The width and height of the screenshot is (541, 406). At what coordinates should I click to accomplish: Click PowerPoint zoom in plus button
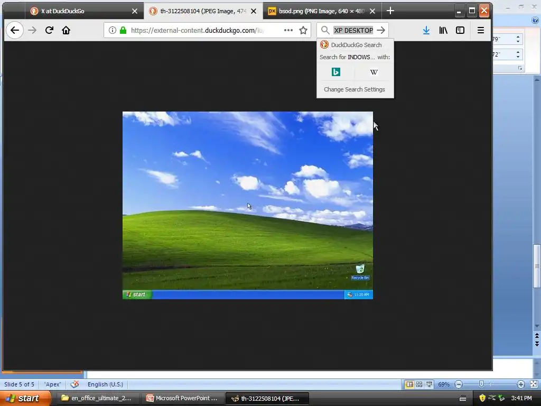click(x=520, y=384)
